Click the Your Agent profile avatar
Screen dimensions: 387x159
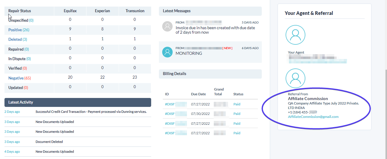coord(295,35)
